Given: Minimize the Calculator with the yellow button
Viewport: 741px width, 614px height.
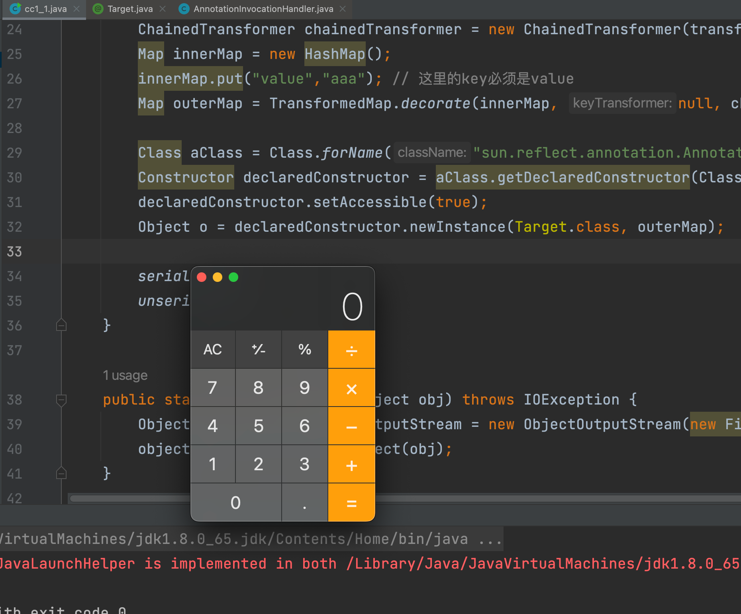Looking at the screenshot, I should click(x=218, y=277).
